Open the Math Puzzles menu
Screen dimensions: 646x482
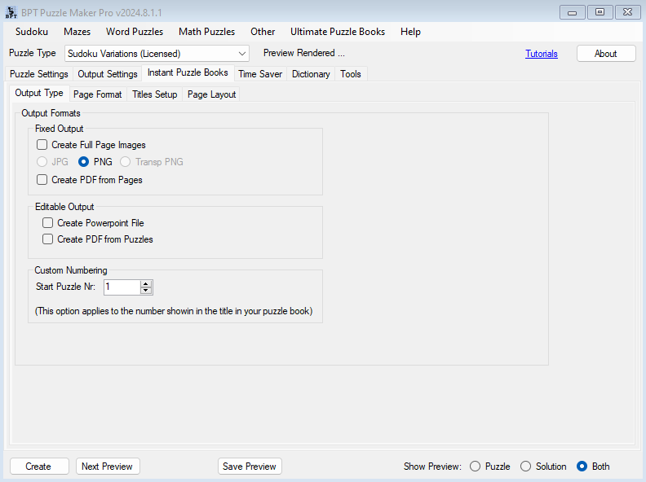pyautogui.click(x=207, y=32)
